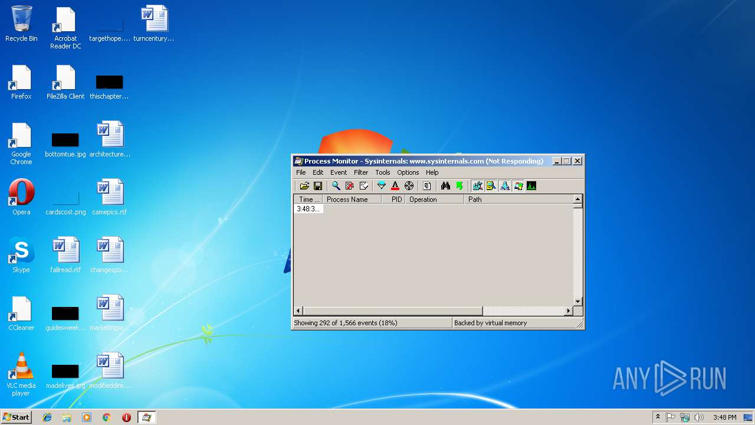The height and width of the screenshot is (425, 755).
Task: Open the Recycle Bin desktop icon
Action: pos(21,24)
